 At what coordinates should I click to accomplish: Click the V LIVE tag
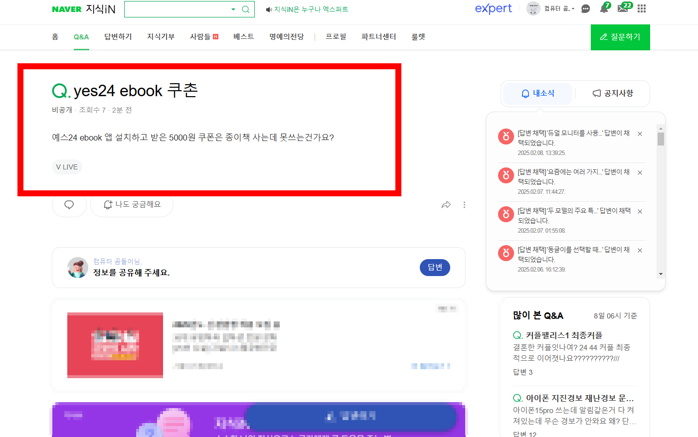click(67, 167)
